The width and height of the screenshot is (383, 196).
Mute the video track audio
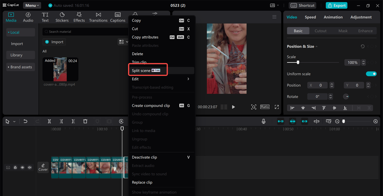point(30,168)
